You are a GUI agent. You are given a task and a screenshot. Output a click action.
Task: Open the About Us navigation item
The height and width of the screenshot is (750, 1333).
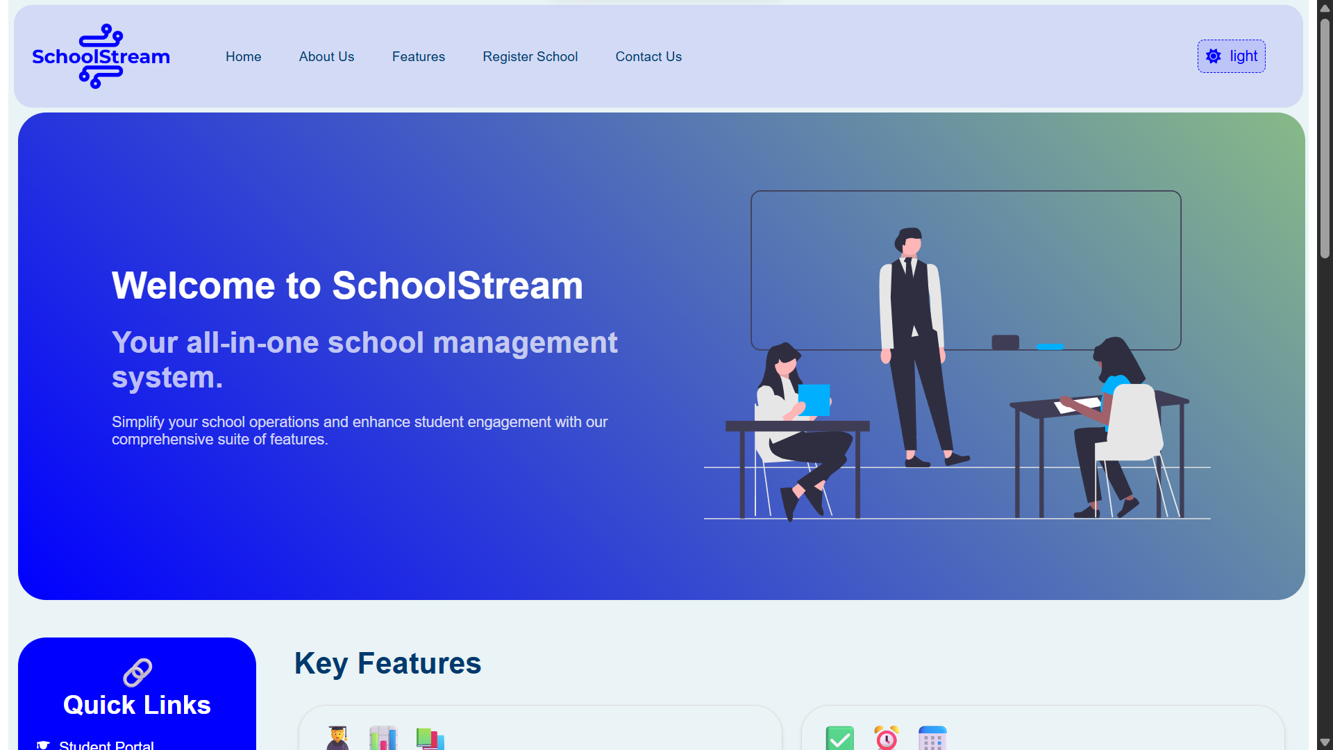coord(326,56)
